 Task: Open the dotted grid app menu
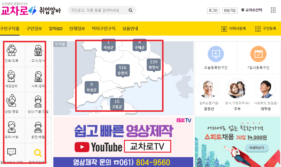[x=273, y=10]
